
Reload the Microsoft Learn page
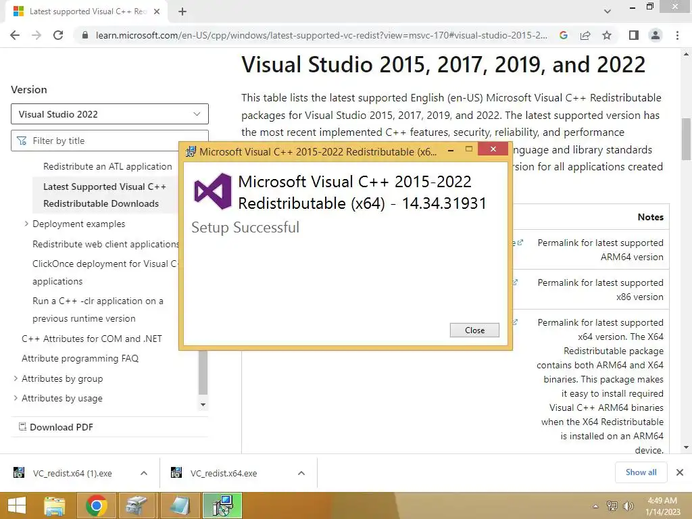click(58, 35)
